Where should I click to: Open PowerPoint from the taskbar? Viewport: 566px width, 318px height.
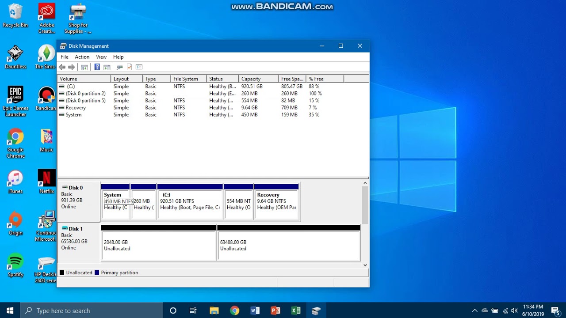pos(275,310)
